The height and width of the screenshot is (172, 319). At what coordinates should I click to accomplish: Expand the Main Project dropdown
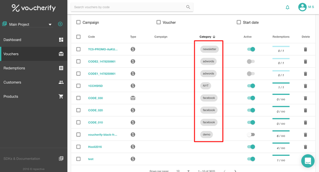tap(50, 25)
